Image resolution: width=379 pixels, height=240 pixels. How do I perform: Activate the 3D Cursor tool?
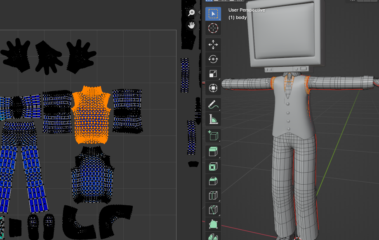(213, 29)
